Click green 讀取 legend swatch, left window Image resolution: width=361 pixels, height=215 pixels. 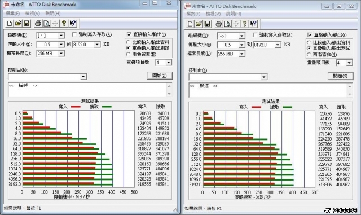click(x=107, y=107)
